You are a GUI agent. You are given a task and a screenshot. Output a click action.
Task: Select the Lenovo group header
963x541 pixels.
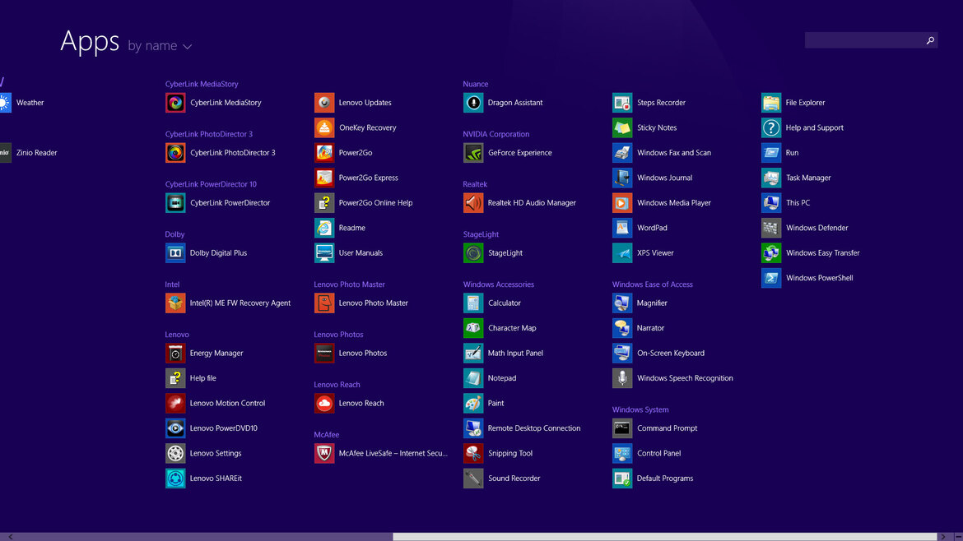[177, 335]
